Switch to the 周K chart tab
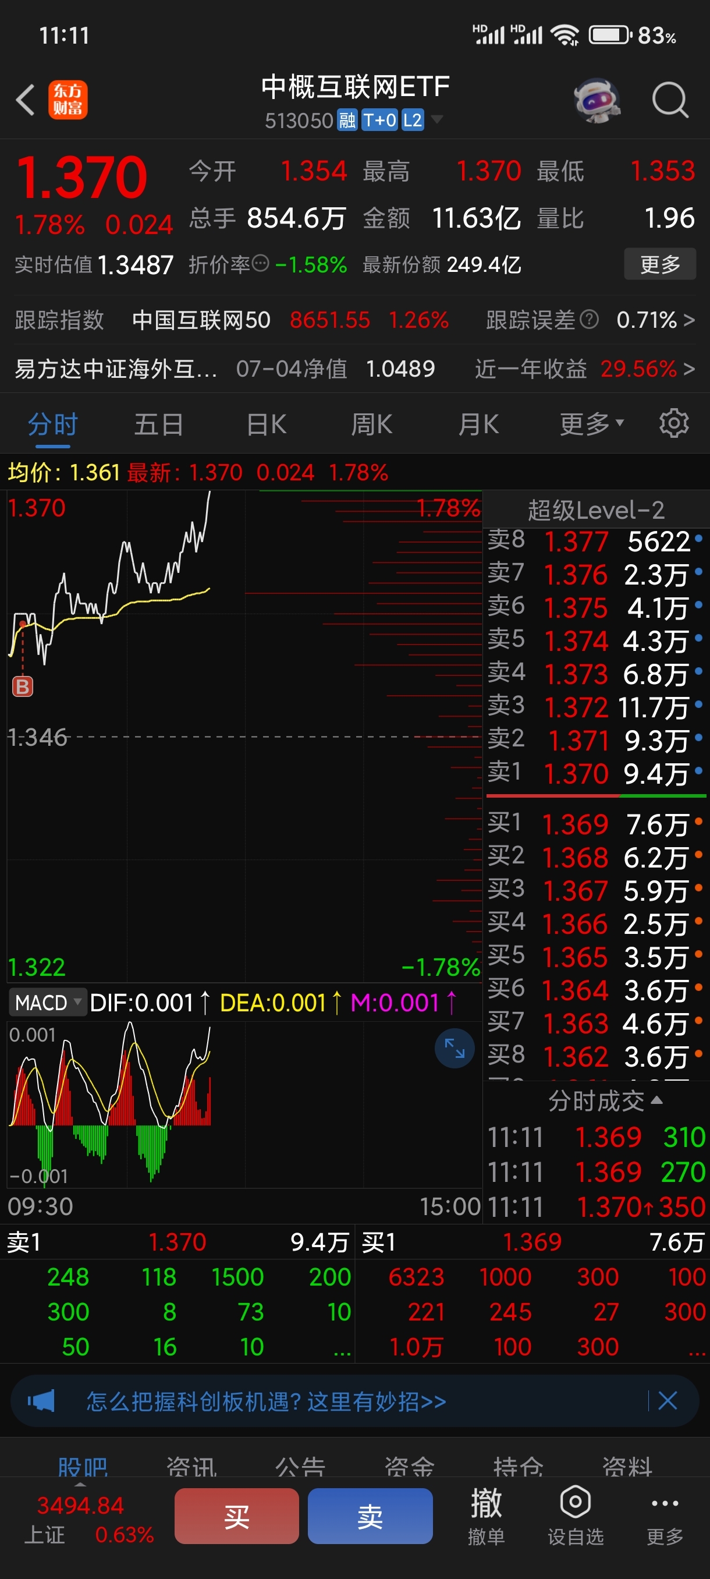The image size is (710, 1579). 372,423
